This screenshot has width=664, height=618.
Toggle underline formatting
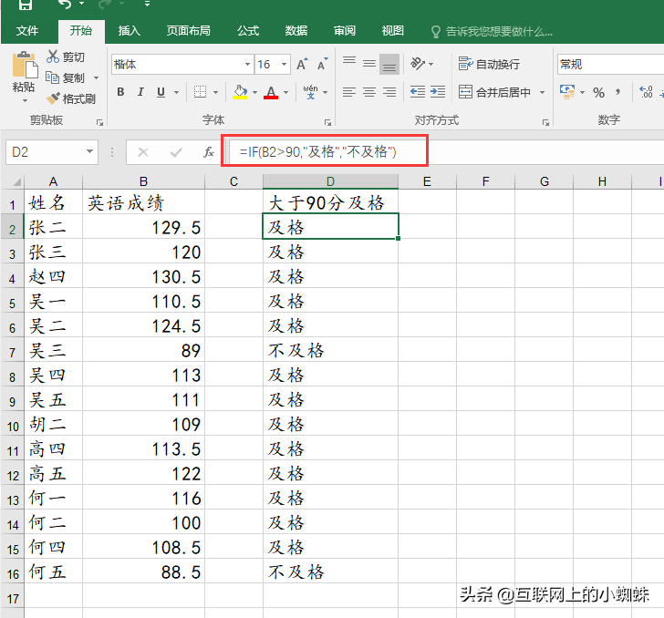(161, 92)
